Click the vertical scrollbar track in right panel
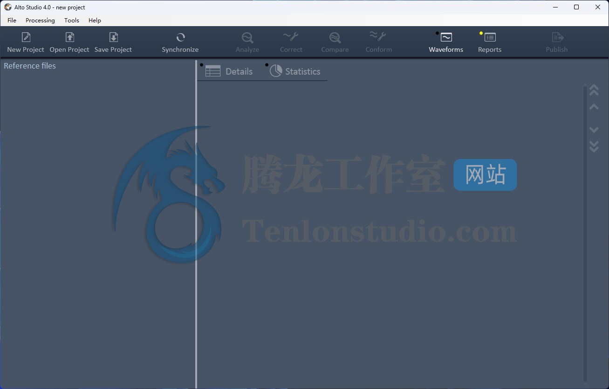This screenshot has width=609, height=389. [x=585, y=233]
